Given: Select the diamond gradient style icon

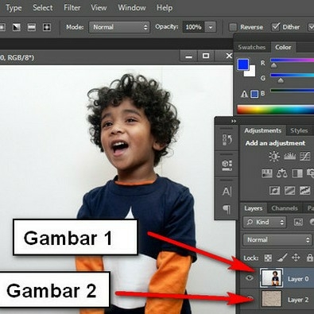Looking at the screenshot, I should tap(47, 27).
